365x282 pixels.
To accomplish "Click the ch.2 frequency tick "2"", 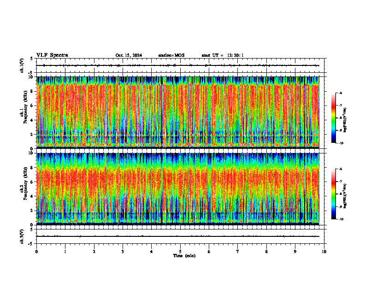I will click(x=32, y=211).
